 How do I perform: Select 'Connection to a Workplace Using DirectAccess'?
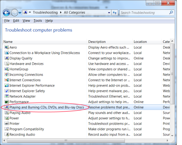click(45, 53)
